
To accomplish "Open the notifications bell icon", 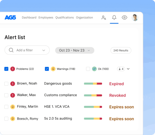I will point(114,17).
